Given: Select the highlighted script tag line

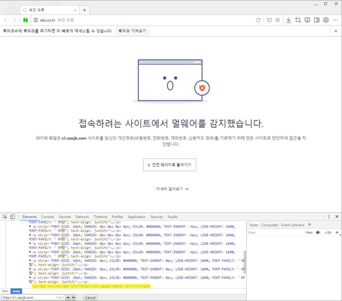Looking at the screenshot, I should 92,286.
